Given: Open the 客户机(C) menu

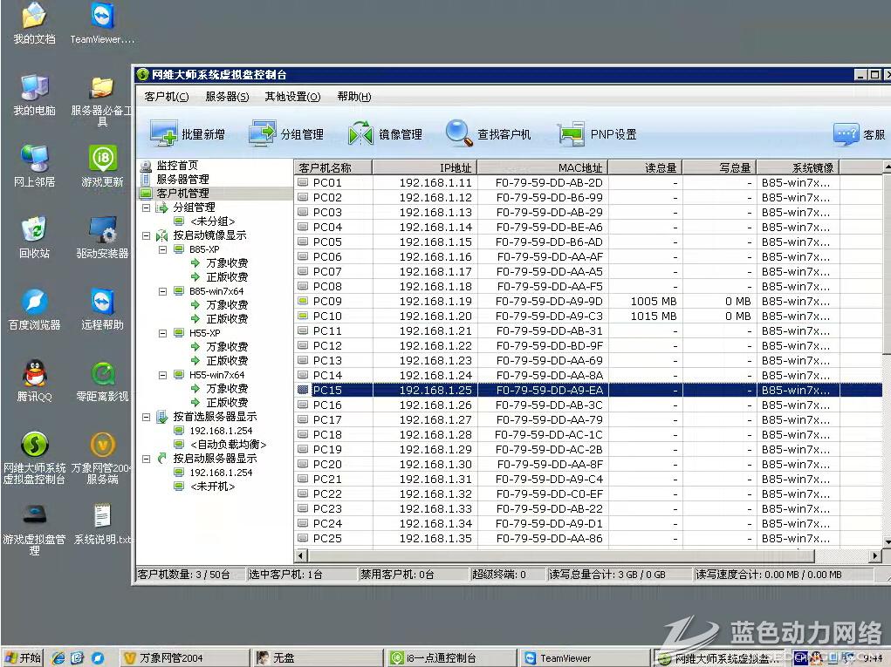Looking at the screenshot, I should point(166,97).
